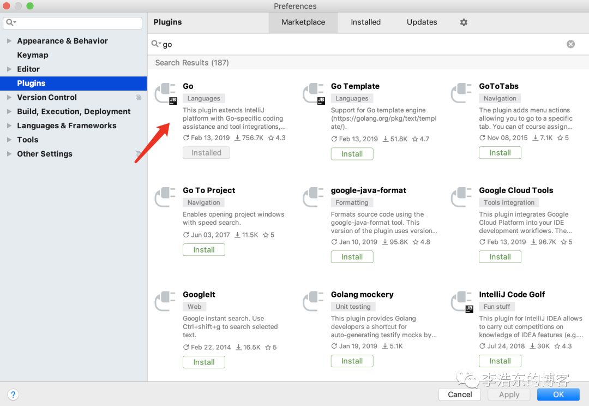
Task: Expand the Version Control section
Action: (9, 97)
